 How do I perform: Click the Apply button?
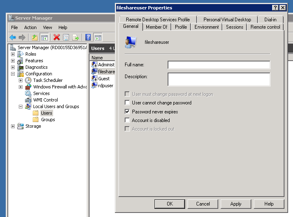click(x=236, y=204)
